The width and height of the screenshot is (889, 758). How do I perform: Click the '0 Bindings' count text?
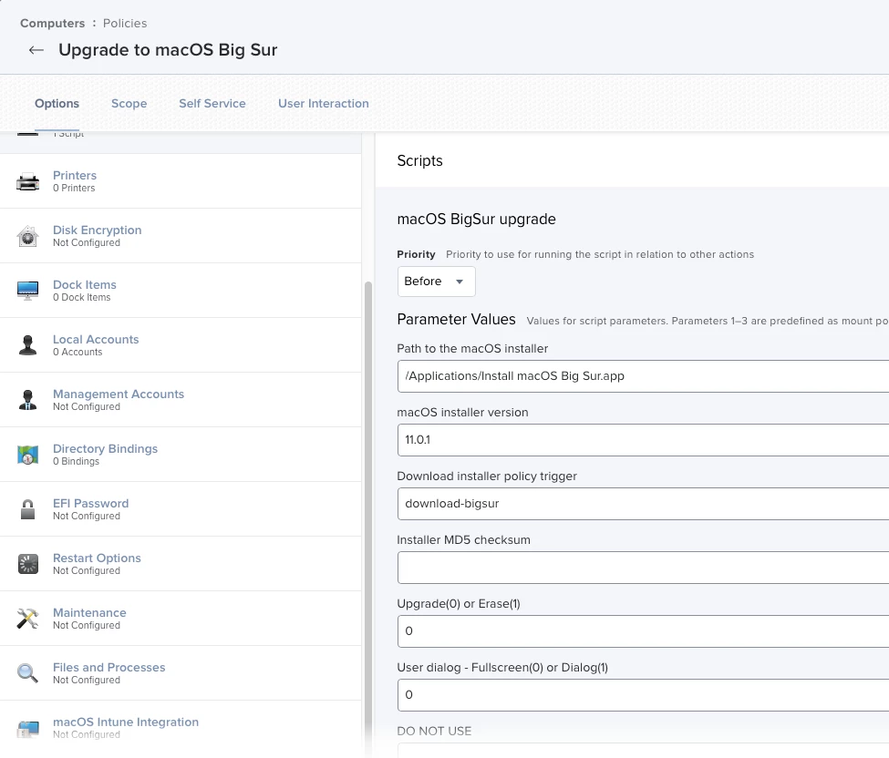click(x=76, y=461)
